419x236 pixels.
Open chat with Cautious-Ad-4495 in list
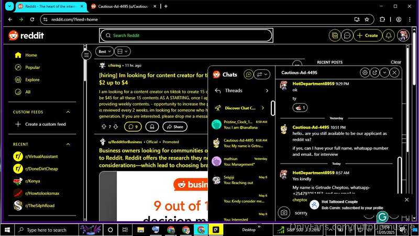click(241, 143)
